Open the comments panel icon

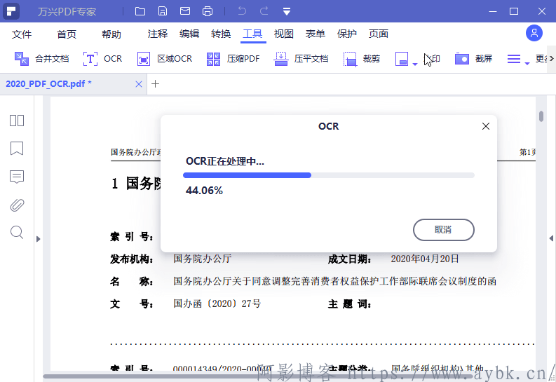coord(17,177)
